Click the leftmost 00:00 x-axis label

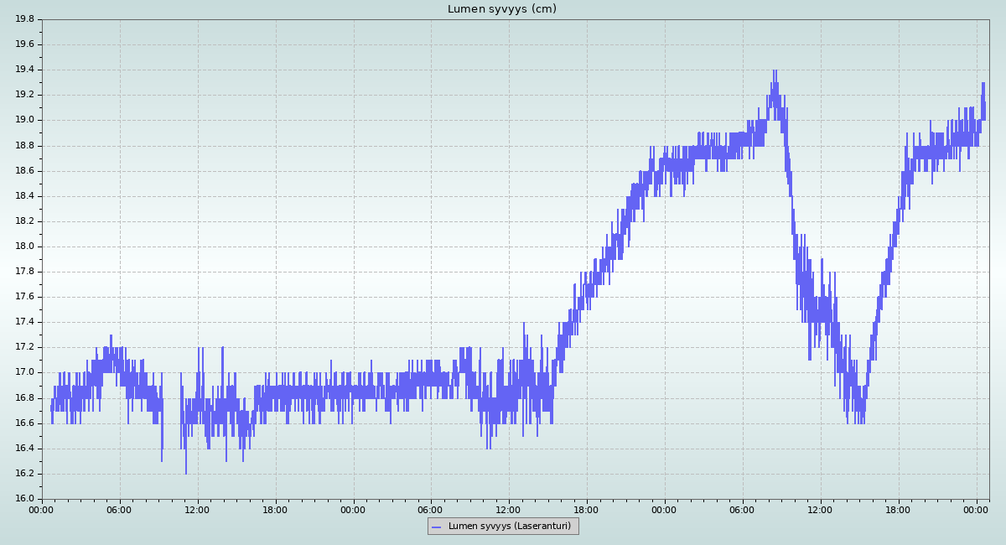[42, 509]
